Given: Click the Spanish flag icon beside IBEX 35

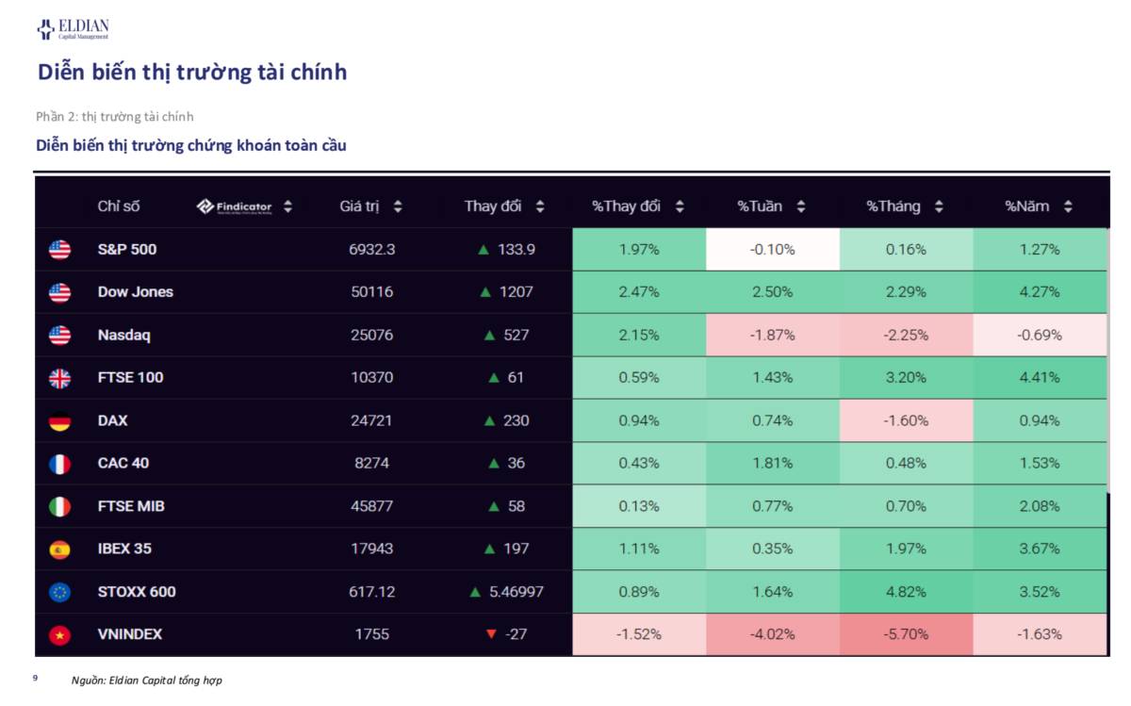Looking at the screenshot, I should point(59,549).
